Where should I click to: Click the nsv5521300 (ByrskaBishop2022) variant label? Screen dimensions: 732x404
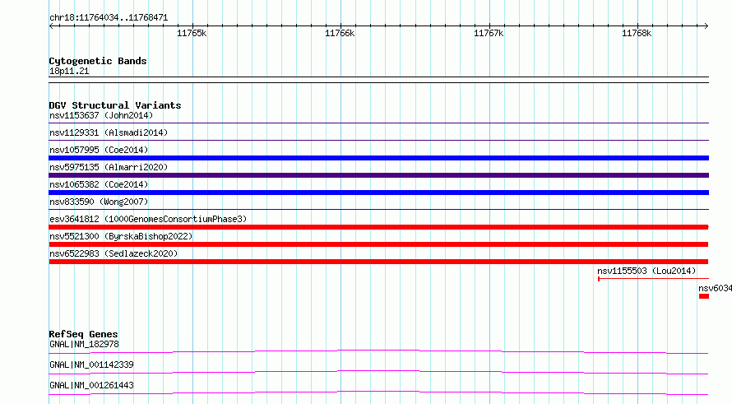(121, 236)
